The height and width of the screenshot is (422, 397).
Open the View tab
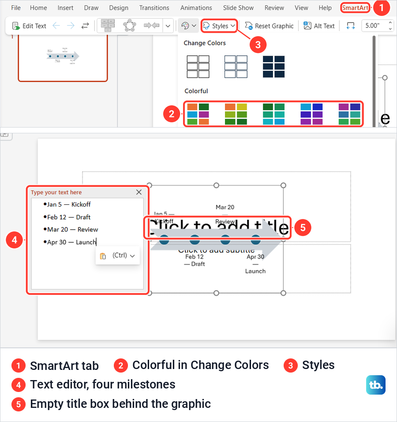click(x=301, y=8)
